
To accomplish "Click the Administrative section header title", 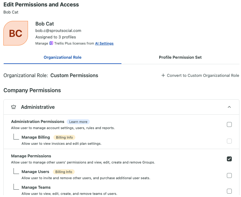I will click(x=38, y=107).
